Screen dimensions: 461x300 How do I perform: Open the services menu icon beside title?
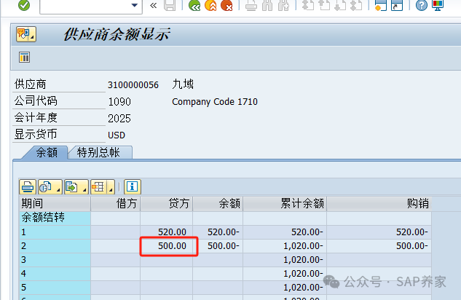coord(26,34)
